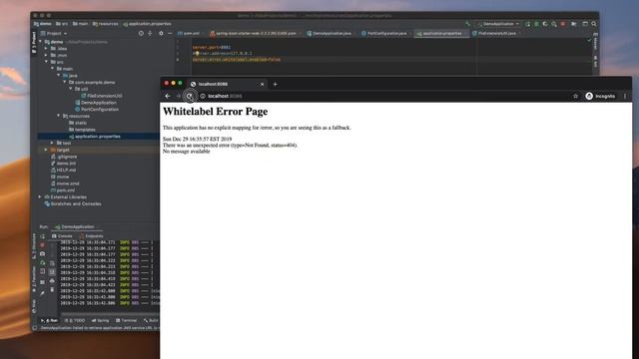Click the IntelliJ build hammer icon
The width and height of the screenshot is (639, 359).
point(468,24)
